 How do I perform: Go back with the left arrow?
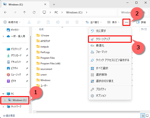point(5,12)
